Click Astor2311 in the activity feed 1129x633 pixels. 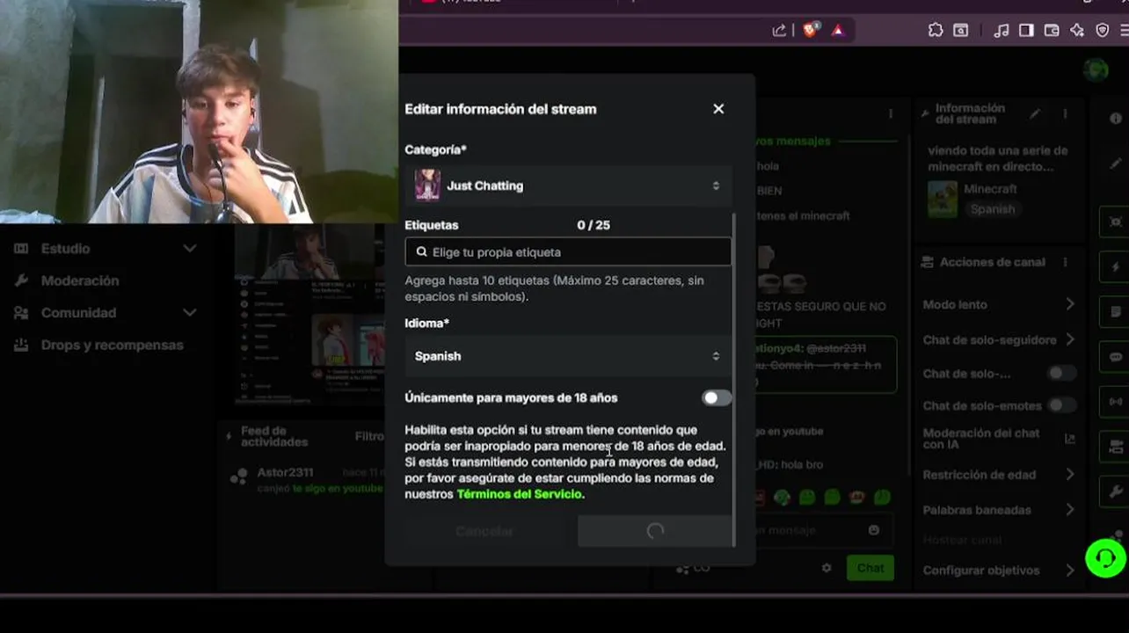point(285,472)
